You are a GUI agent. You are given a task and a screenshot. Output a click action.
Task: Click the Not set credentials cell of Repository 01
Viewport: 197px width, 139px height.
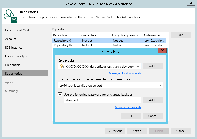pyautogui.click(x=87, y=41)
